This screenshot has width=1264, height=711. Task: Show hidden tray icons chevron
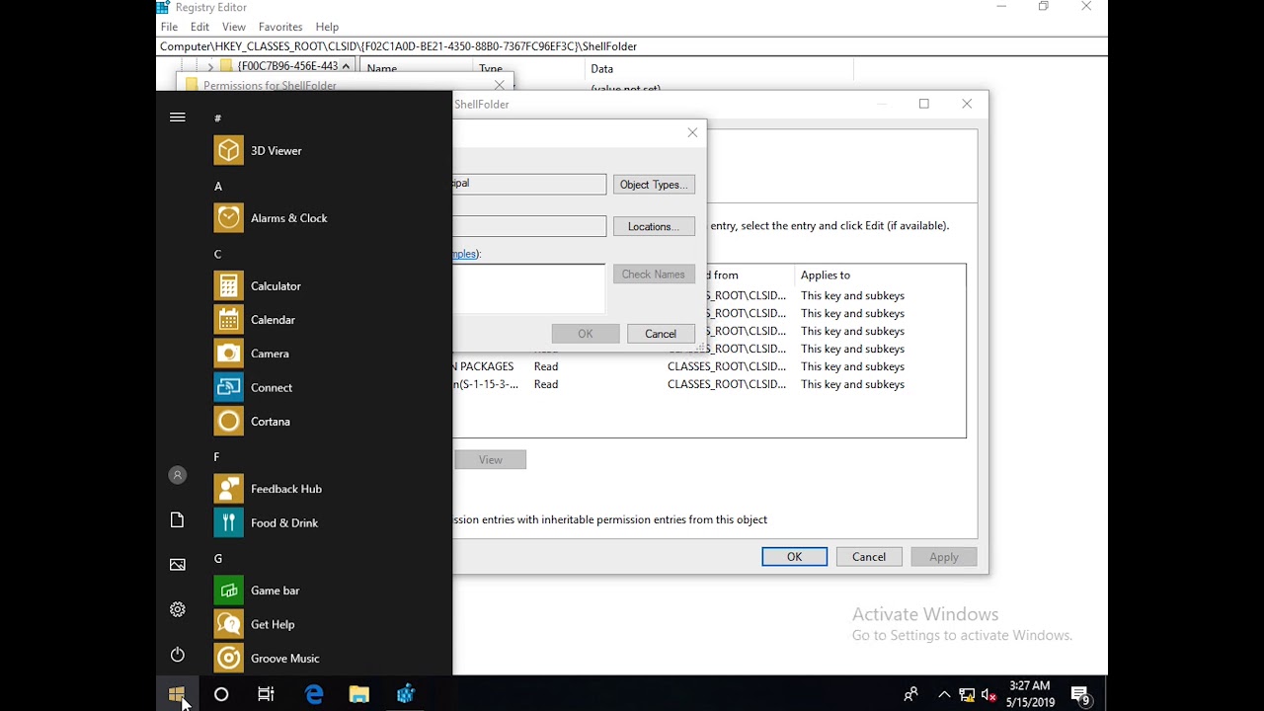click(944, 695)
